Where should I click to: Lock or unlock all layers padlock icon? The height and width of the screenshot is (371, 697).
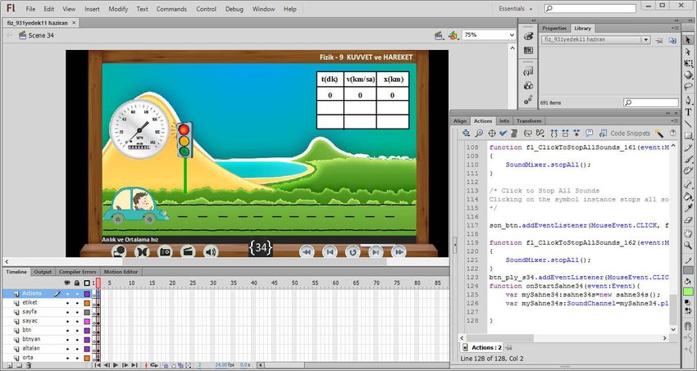tap(77, 283)
